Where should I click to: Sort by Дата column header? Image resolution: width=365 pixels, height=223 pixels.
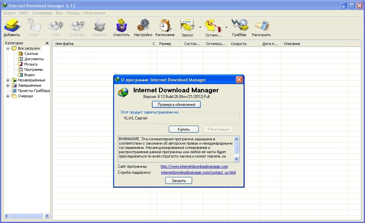(270, 44)
